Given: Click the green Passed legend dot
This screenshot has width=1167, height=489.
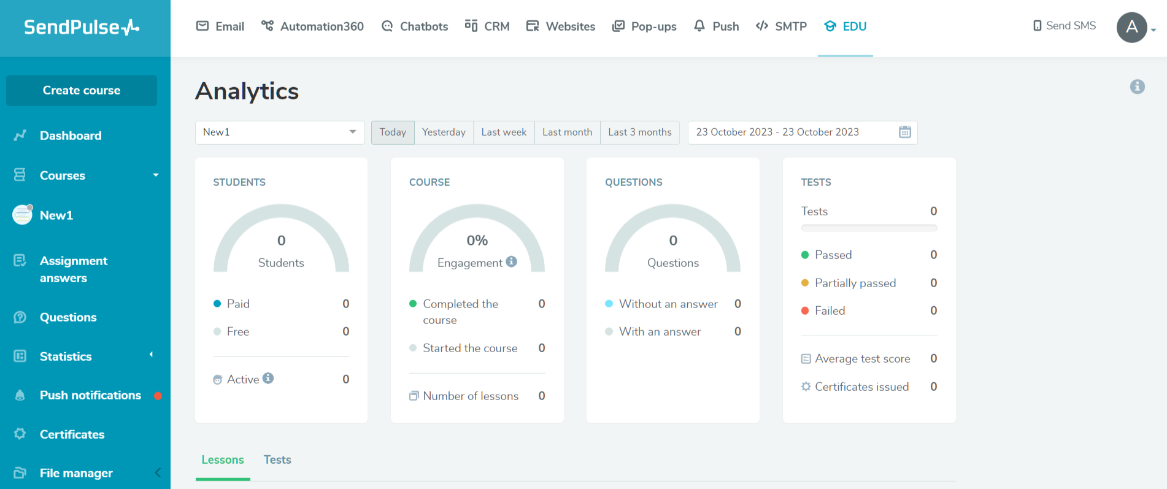Looking at the screenshot, I should pyautogui.click(x=805, y=255).
